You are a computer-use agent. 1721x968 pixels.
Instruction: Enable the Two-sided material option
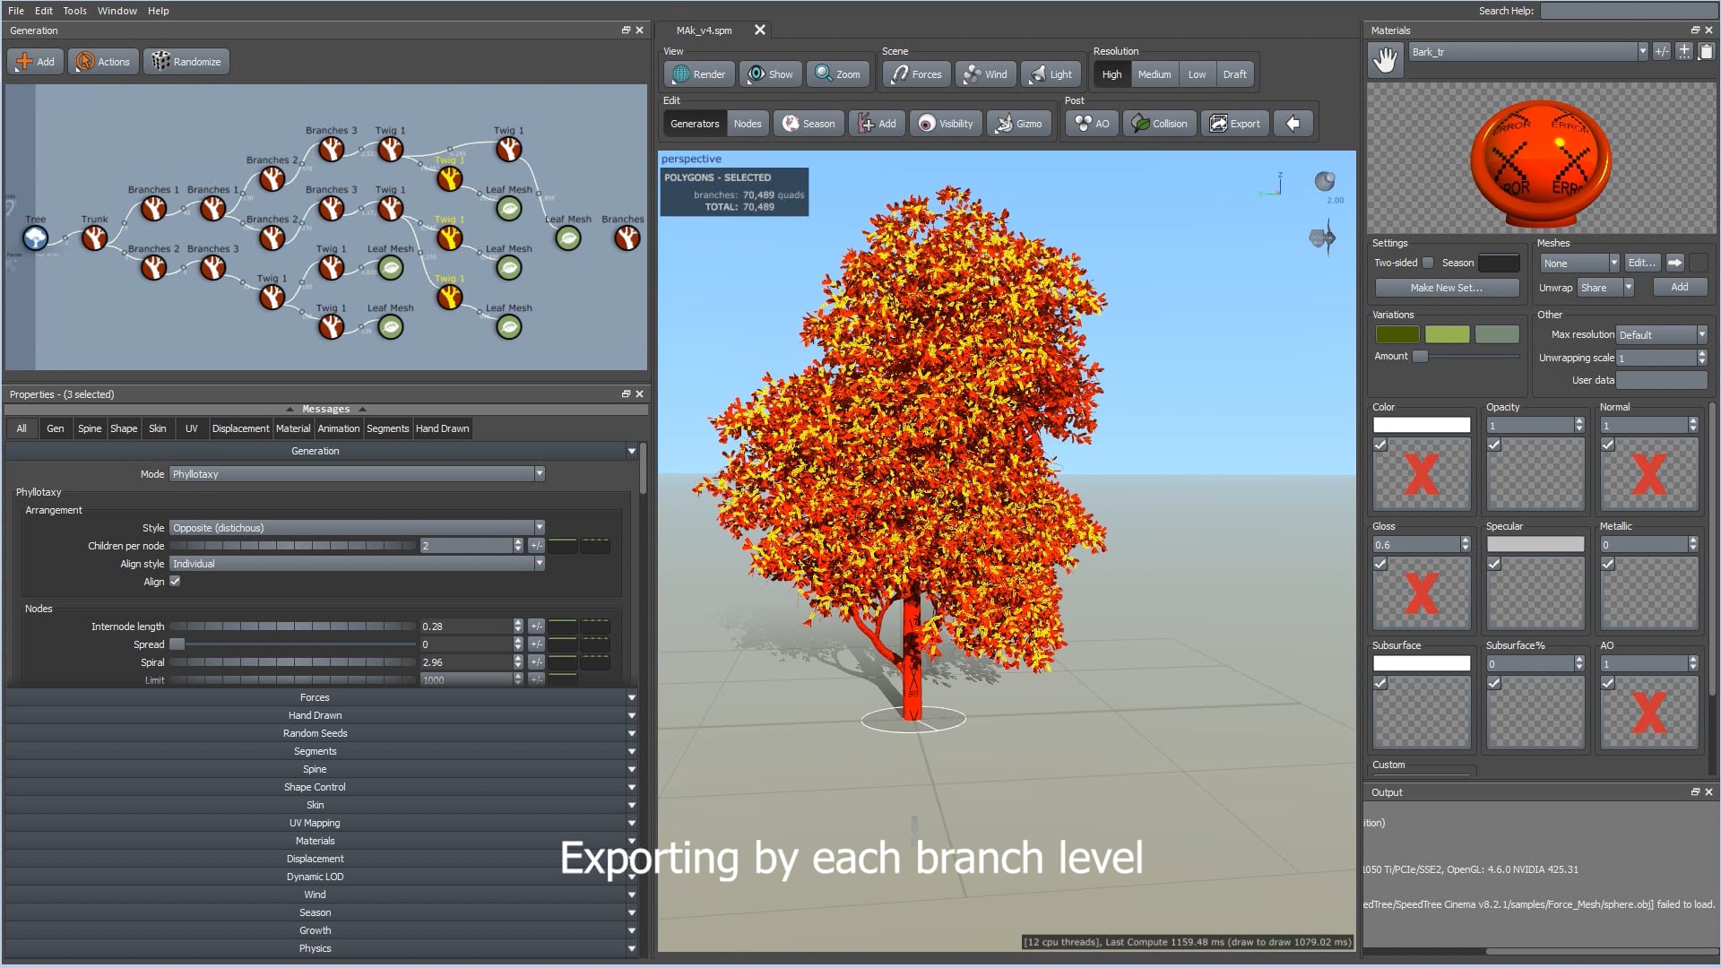[x=1428, y=263]
